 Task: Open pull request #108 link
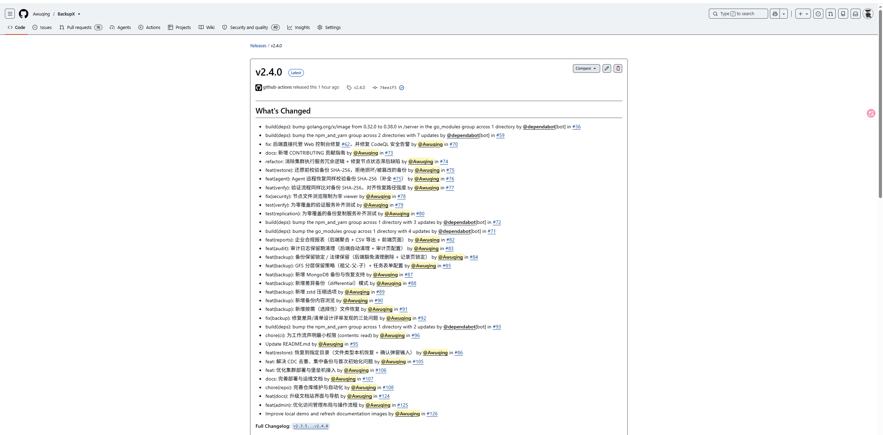point(388,387)
